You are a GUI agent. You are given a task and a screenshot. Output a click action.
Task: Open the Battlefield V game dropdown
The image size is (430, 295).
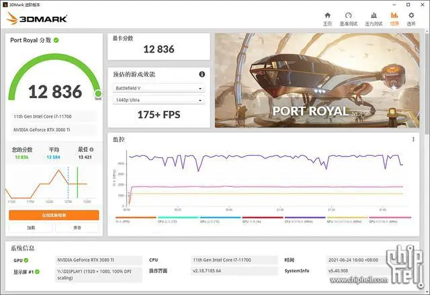tap(159, 88)
